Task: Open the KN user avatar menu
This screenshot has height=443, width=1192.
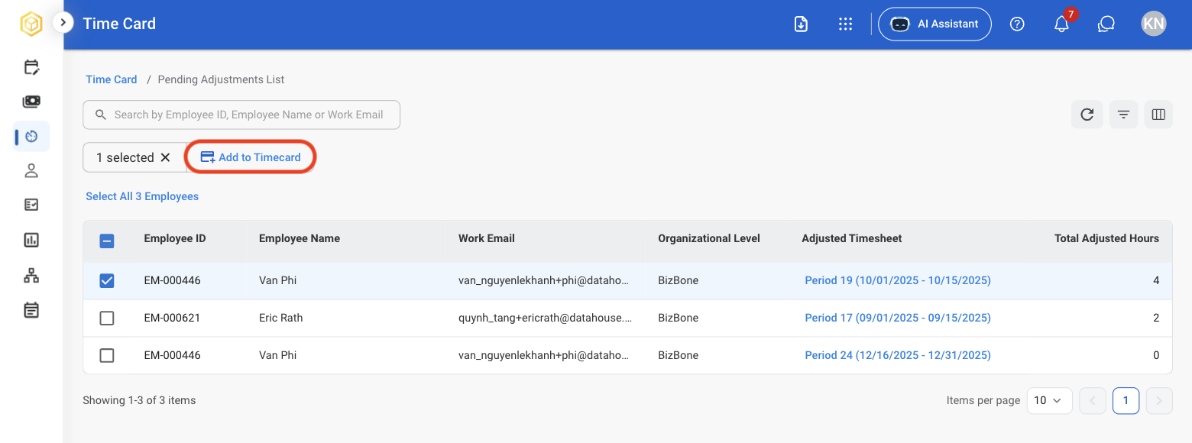Action: (1153, 24)
